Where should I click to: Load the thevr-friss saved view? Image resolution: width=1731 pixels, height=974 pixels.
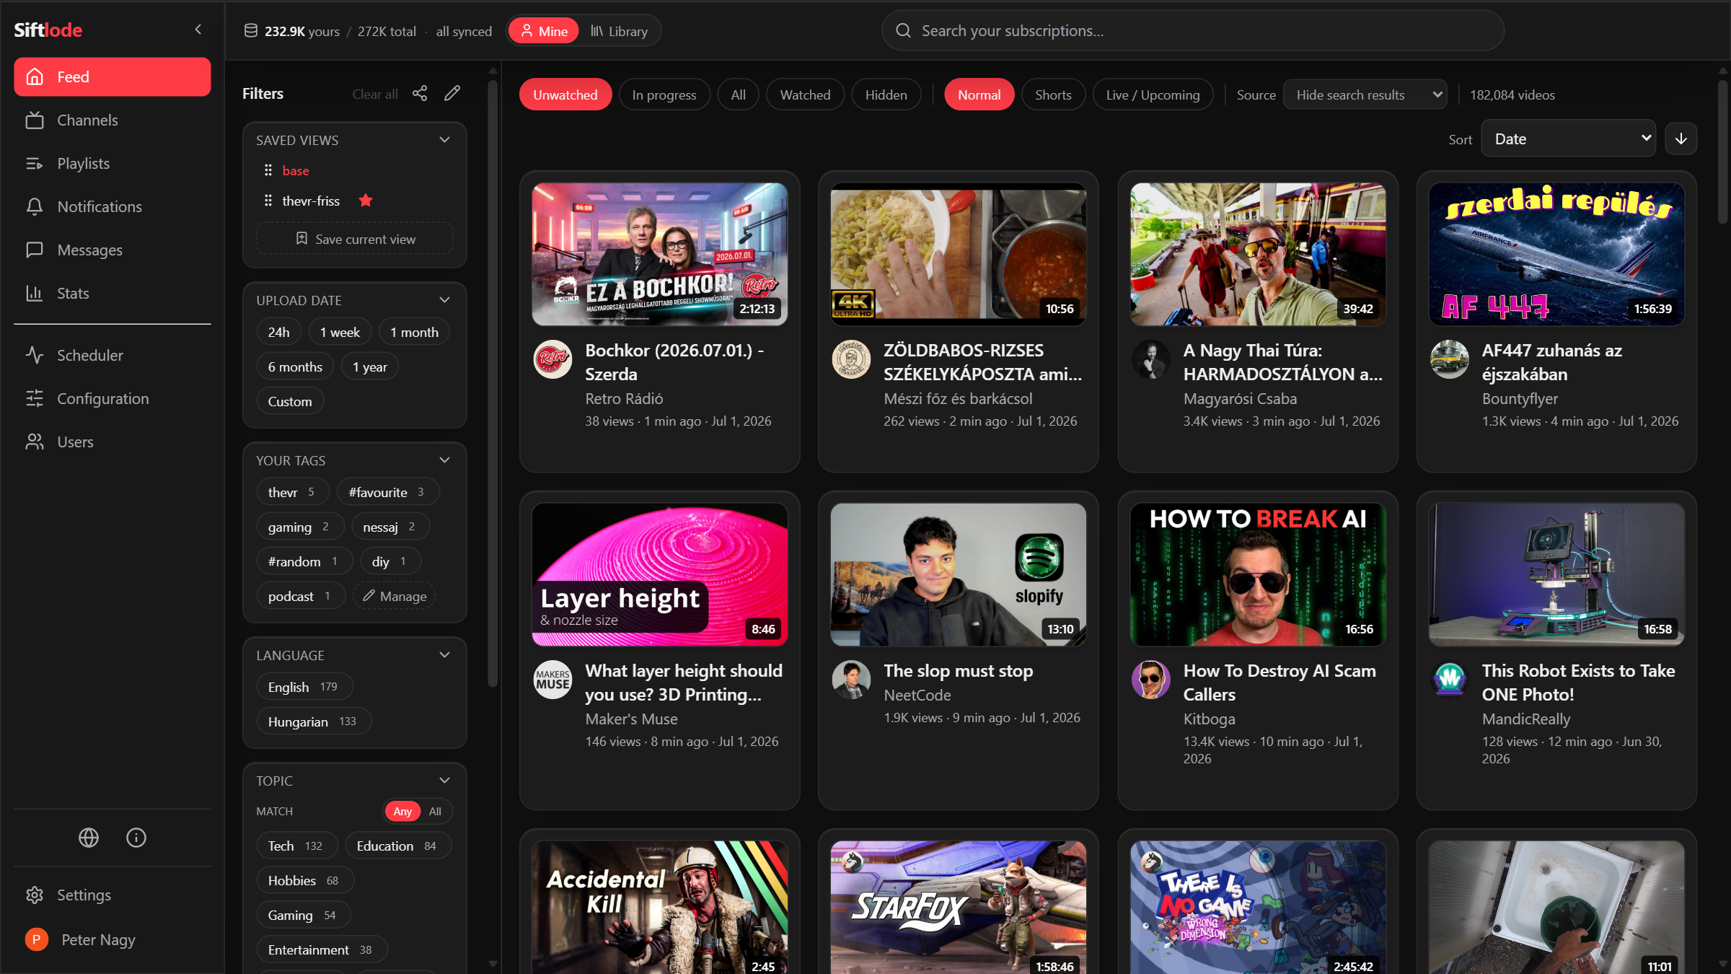(x=311, y=201)
